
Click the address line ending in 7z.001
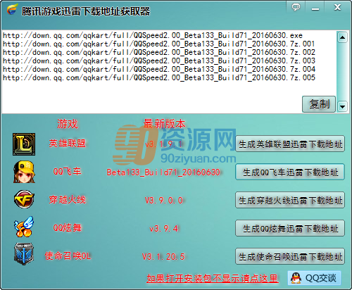(159, 44)
